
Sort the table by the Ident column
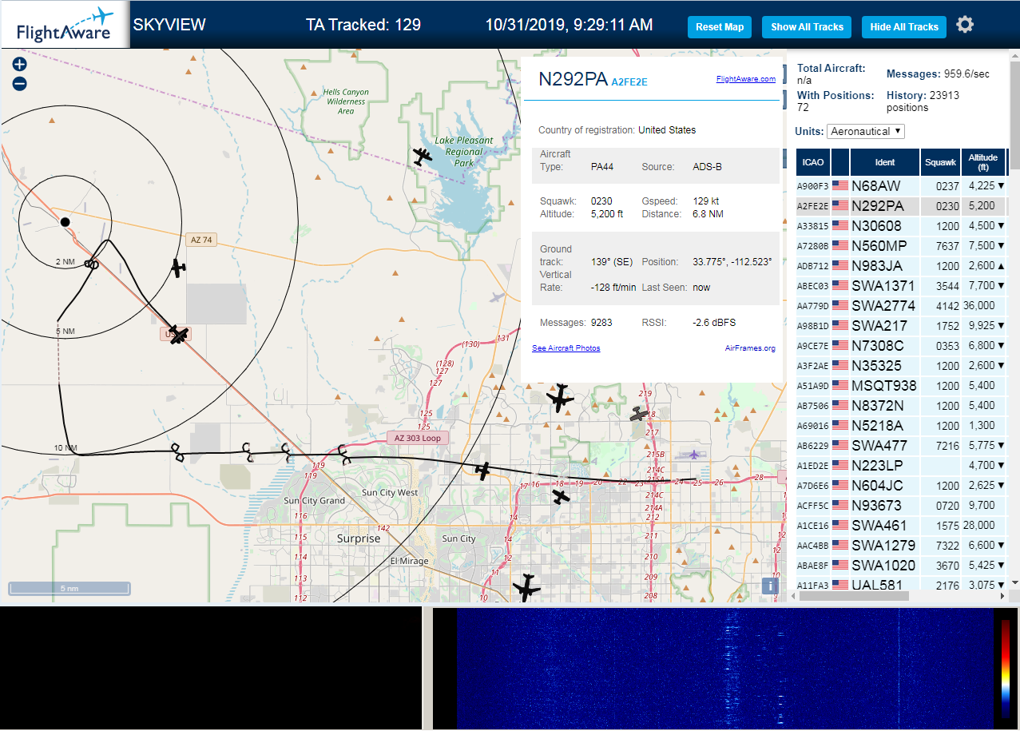[885, 162]
